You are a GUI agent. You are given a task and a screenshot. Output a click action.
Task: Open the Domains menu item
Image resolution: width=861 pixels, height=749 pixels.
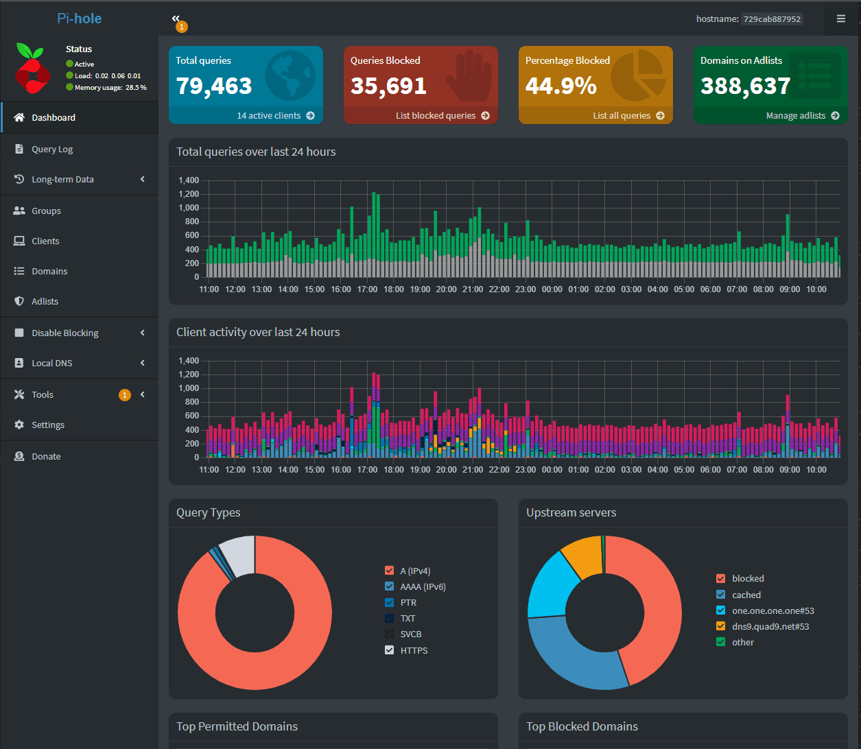[x=49, y=271]
